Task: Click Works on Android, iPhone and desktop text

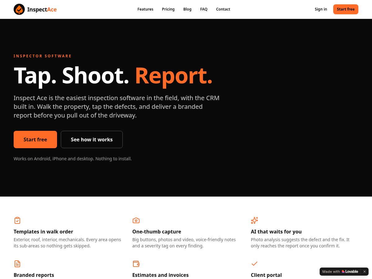Action: click(73, 159)
